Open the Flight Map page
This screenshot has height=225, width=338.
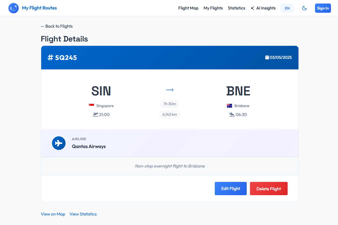pos(188,8)
